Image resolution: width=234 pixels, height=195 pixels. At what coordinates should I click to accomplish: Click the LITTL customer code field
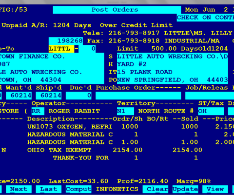click(x=61, y=49)
